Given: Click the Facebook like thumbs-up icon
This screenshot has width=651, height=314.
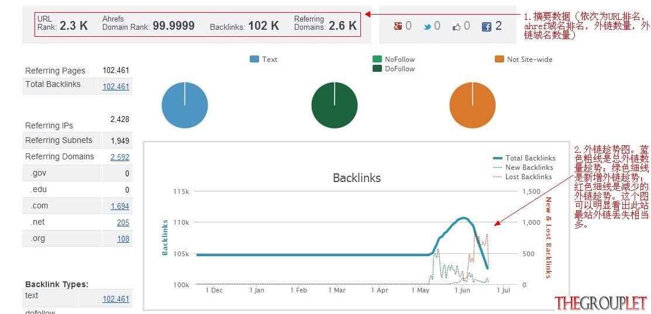Looking at the screenshot, I should pos(457,27).
